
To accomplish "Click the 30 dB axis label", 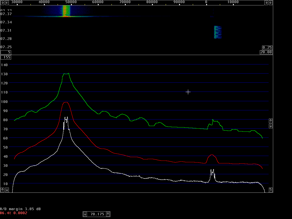I will 5,165.
